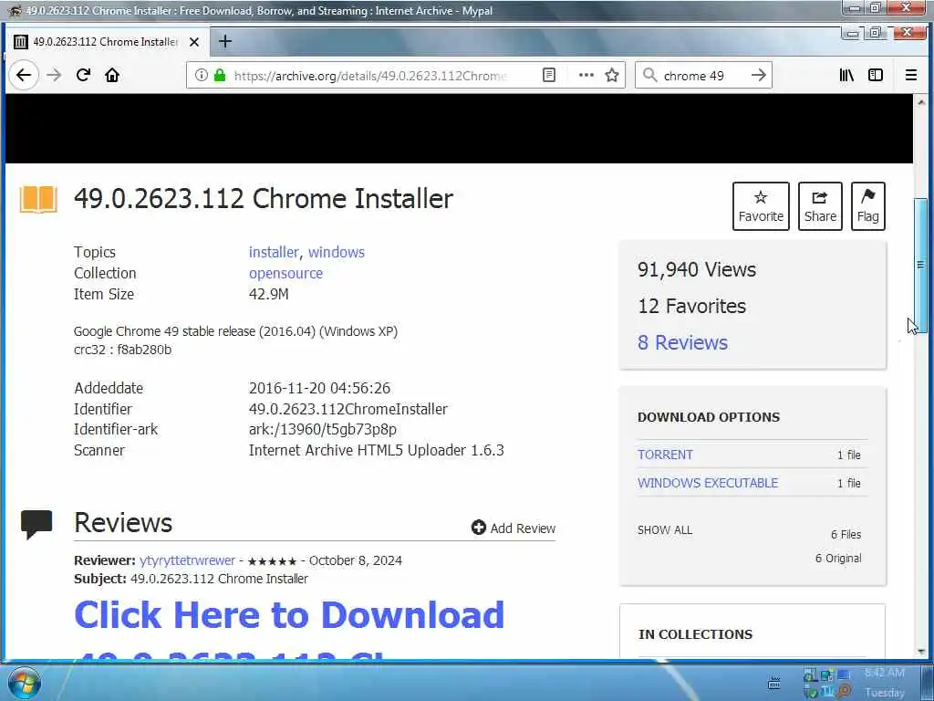The height and width of the screenshot is (701, 934).
Task: Open the opensource collection link
Action: coord(285,273)
